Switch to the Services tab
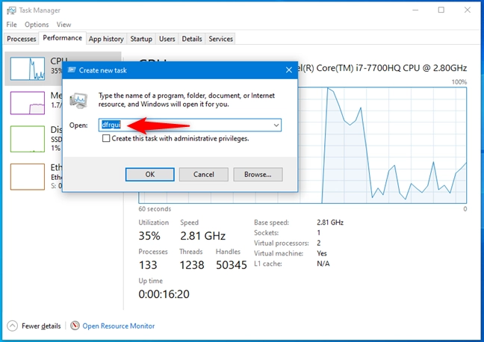The width and height of the screenshot is (484, 342). coord(220,39)
